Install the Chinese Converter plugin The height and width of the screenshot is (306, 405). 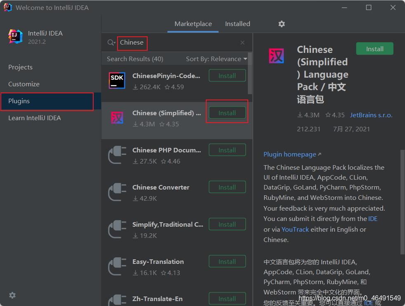(227, 187)
